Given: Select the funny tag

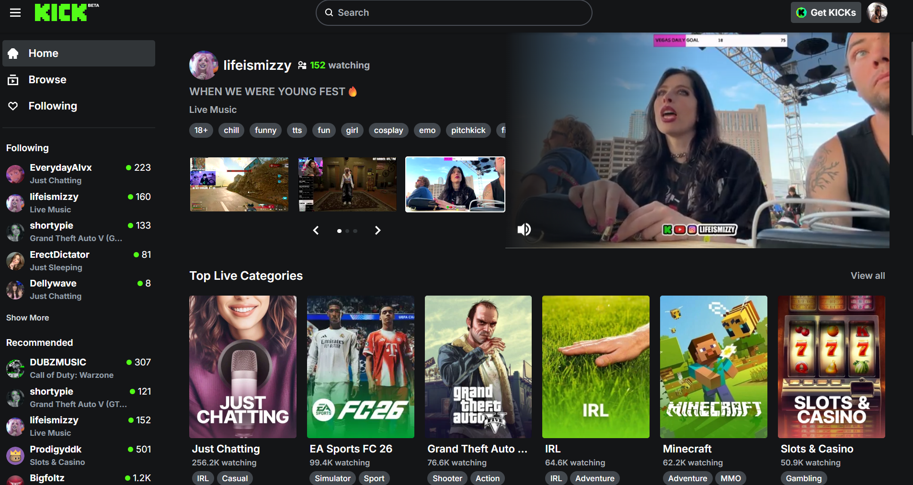Looking at the screenshot, I should click(266, 130).
